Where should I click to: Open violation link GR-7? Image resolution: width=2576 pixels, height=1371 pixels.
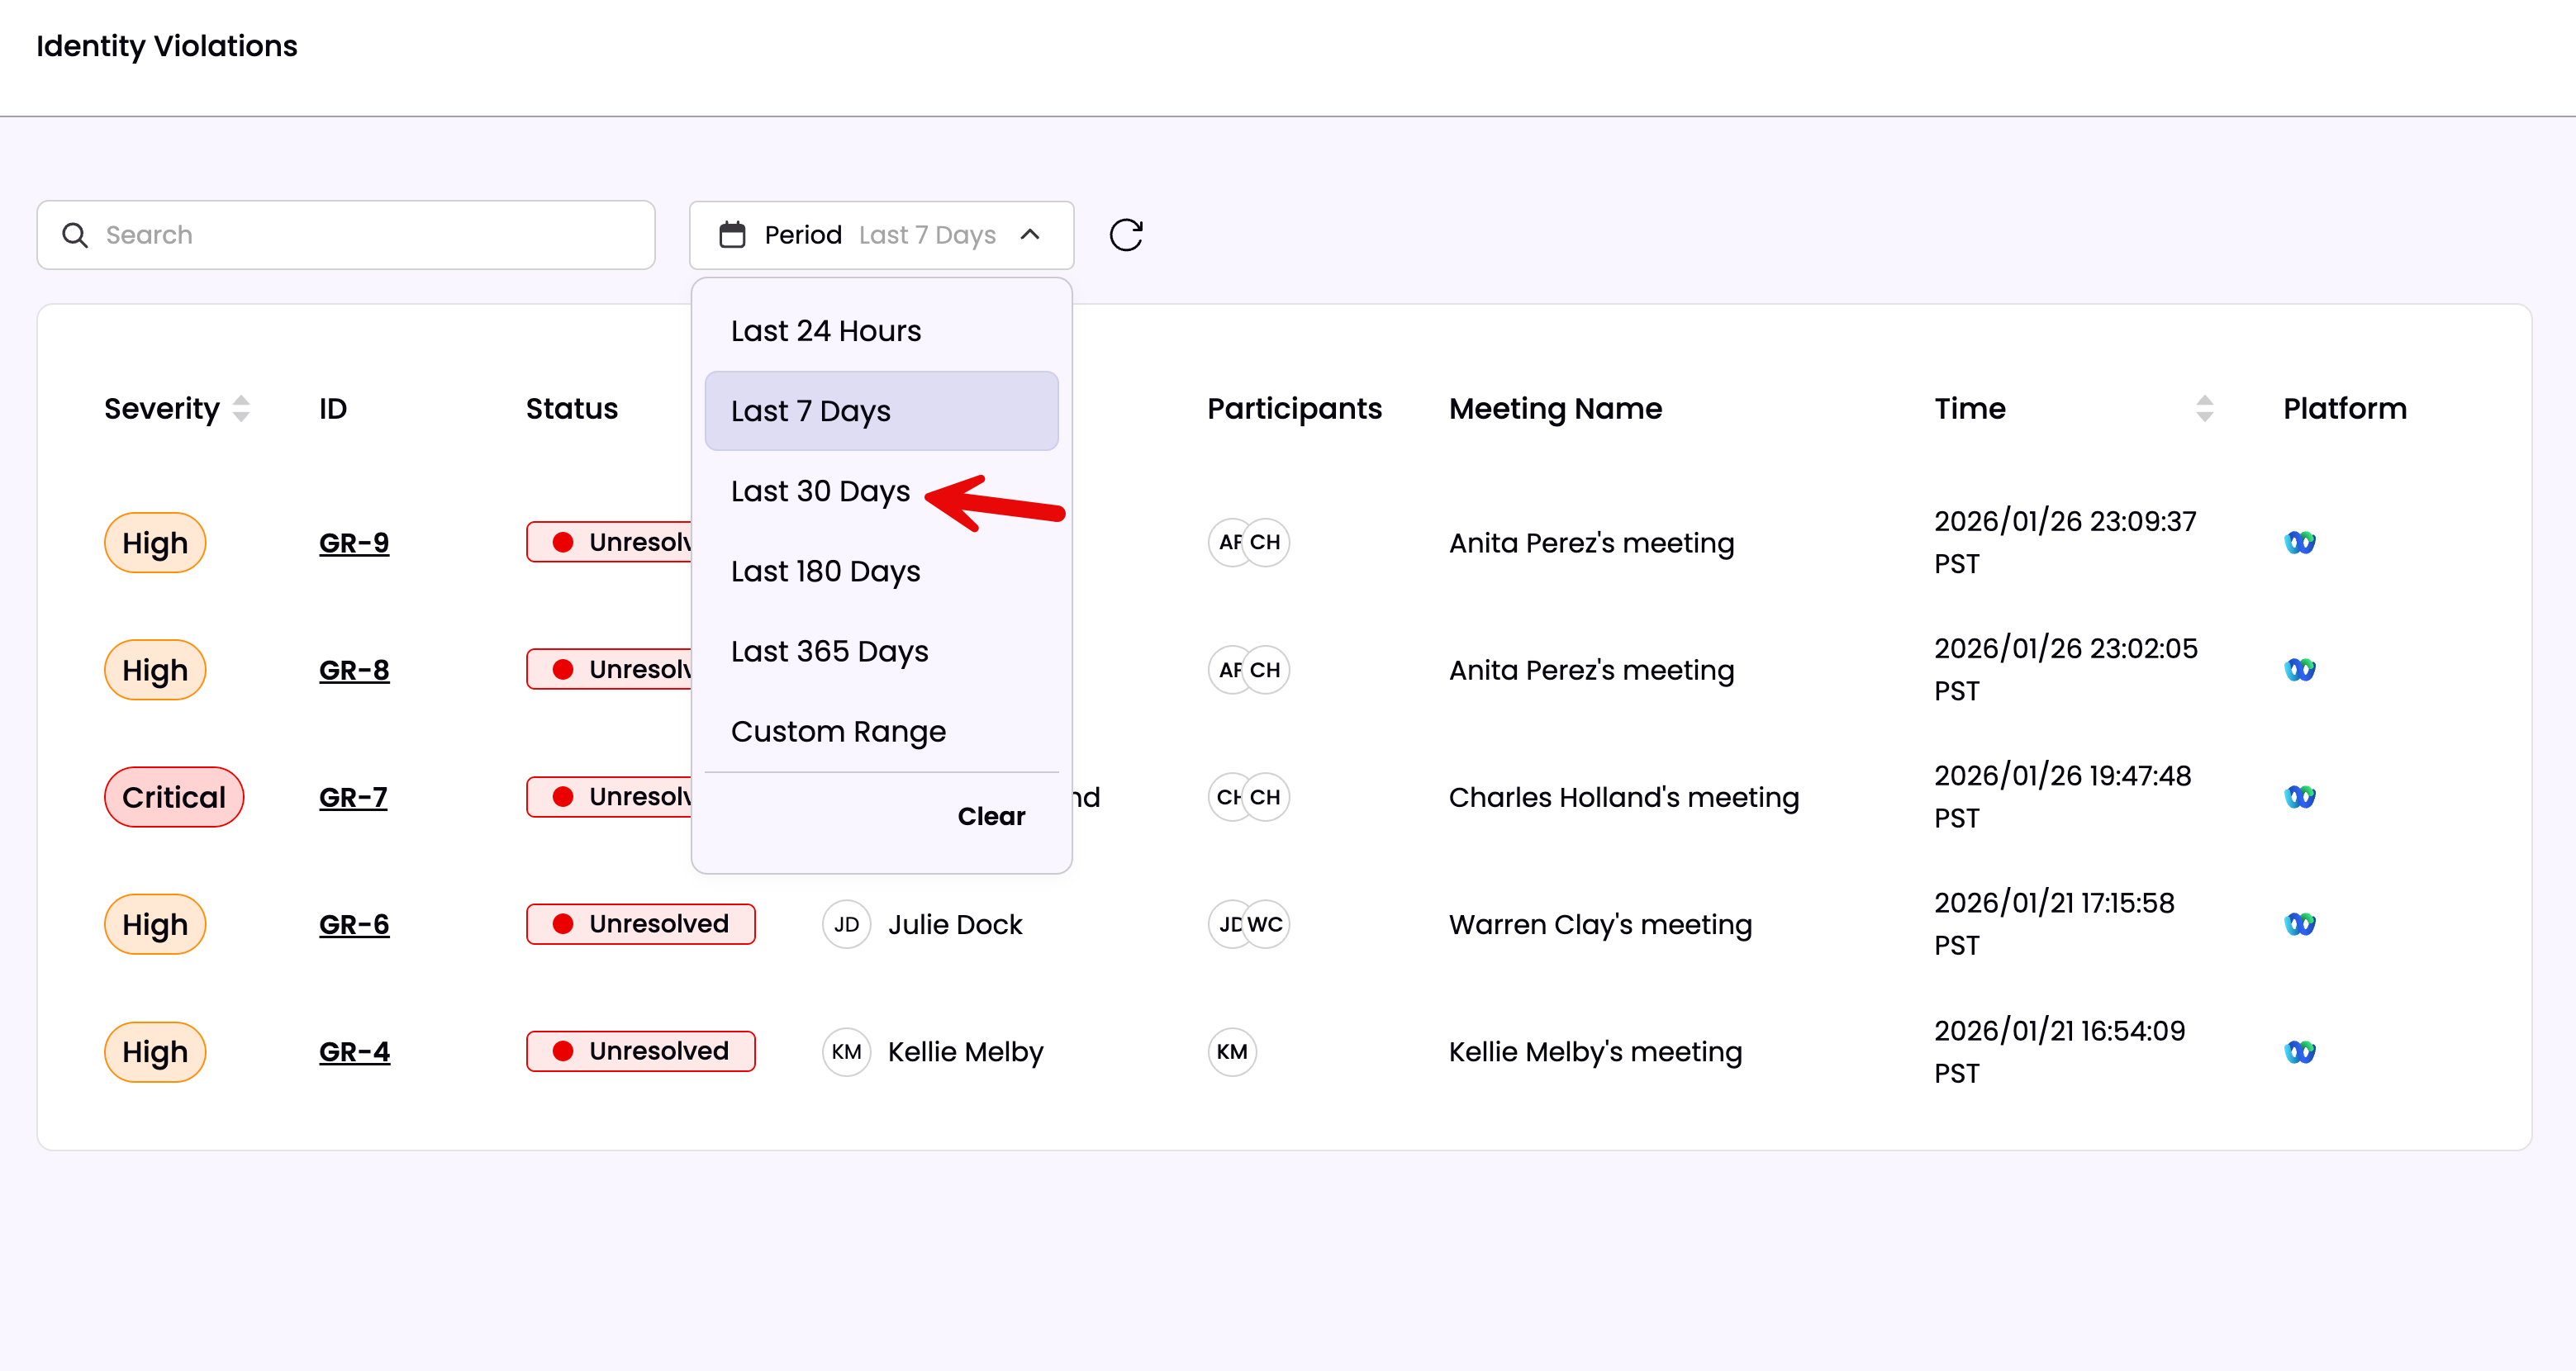[x=353, y=797]
